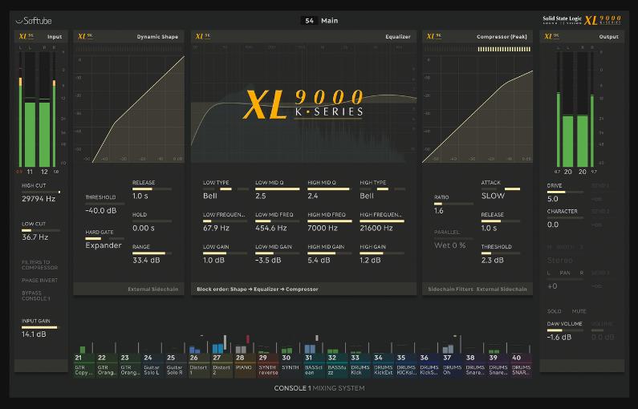The height and width of the screenshot is (409, 638).
Task: Click the Input Gain slider
Action: pos(40,328)
